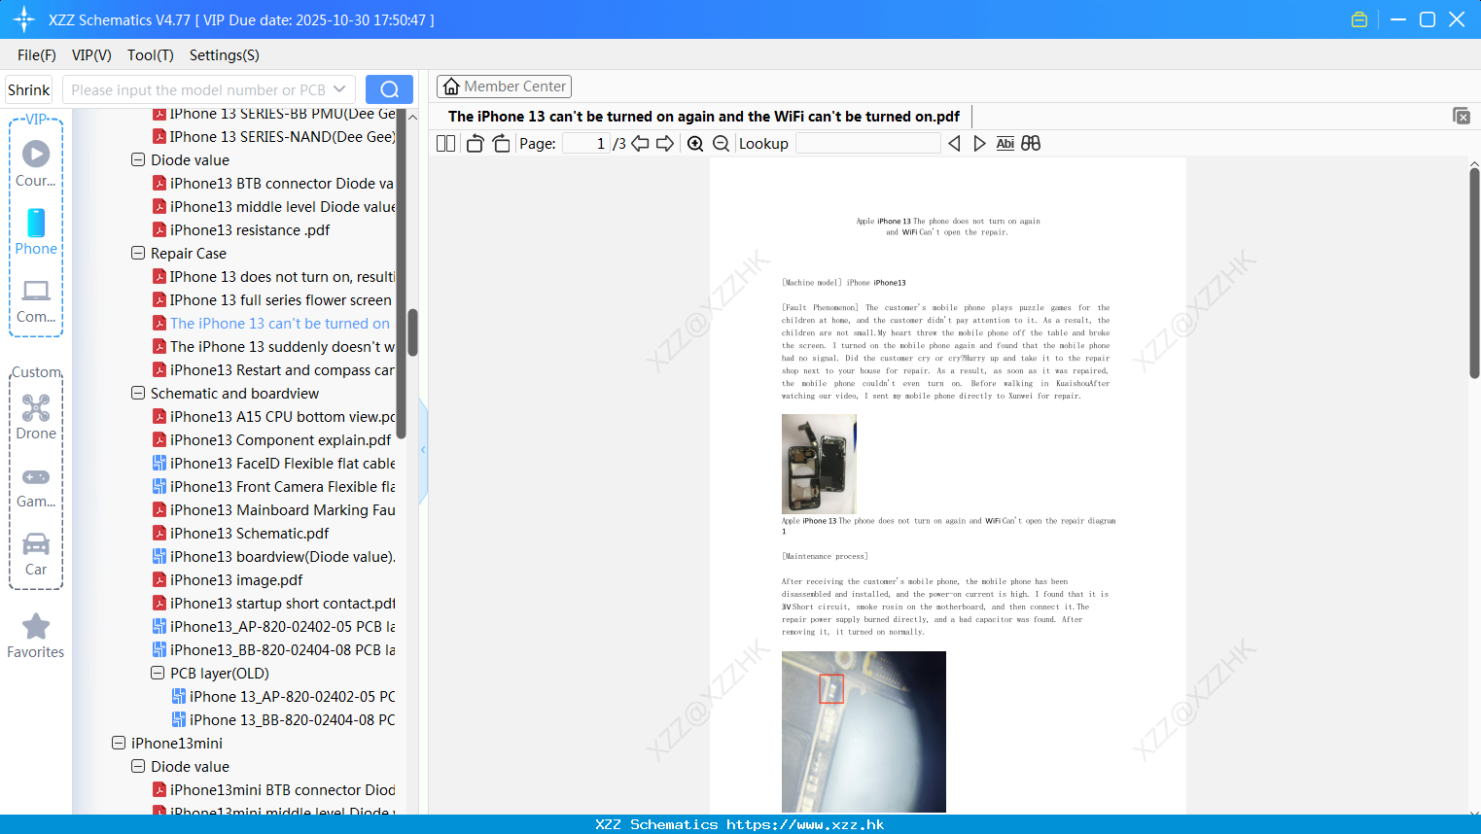
Task: Open the File(F) menu
Action: pos(37,55)
